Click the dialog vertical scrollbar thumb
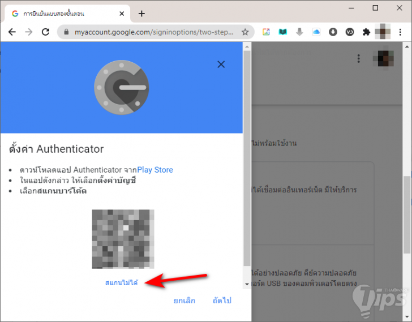The width and height of the screenshot is (412, 322). (x=247, y=158)
